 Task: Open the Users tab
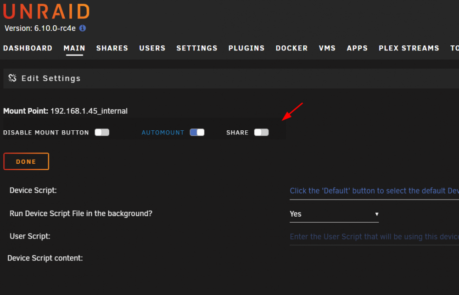152,48
